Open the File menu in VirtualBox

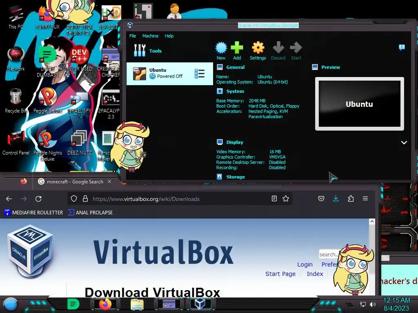point(133,36)
